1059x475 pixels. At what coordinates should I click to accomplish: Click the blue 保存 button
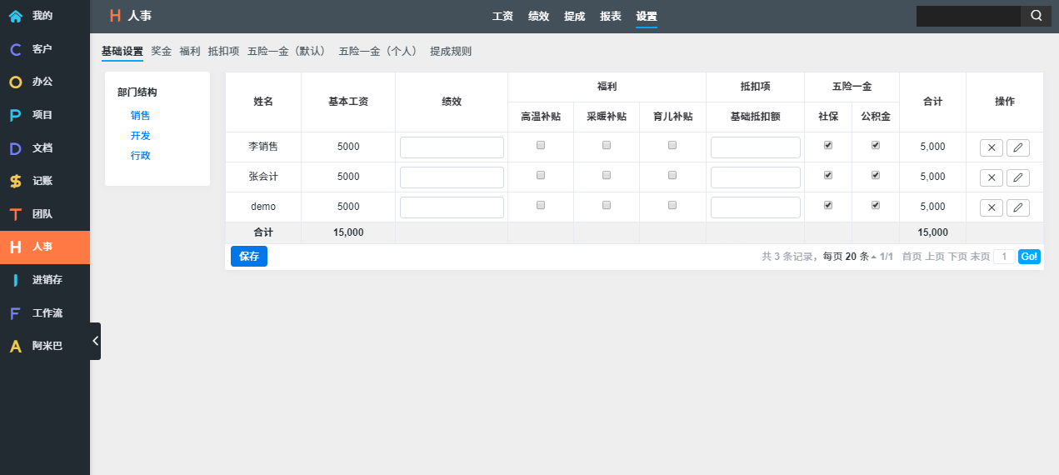248,257
